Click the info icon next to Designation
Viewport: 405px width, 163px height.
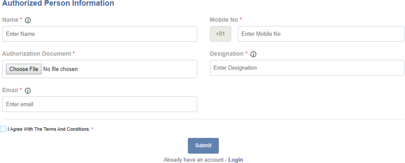click(x=253, y=54)
